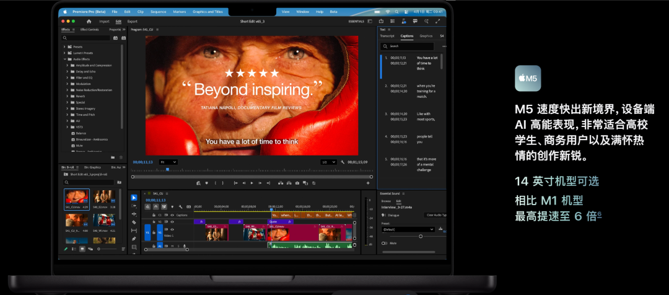Select the Razor tool in the timeline toolbar
Viewport: 669px width, 295px height.
click(x=134, y=222)
